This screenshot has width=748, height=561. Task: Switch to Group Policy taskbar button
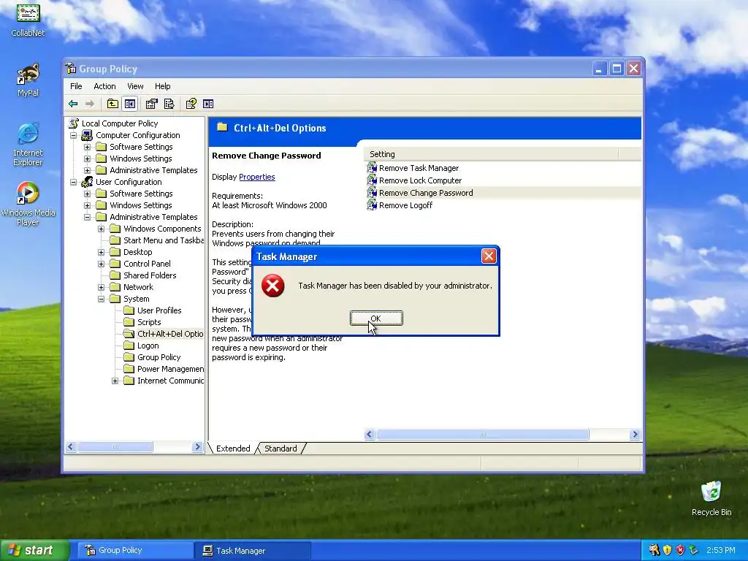click(x=134, y=550)
